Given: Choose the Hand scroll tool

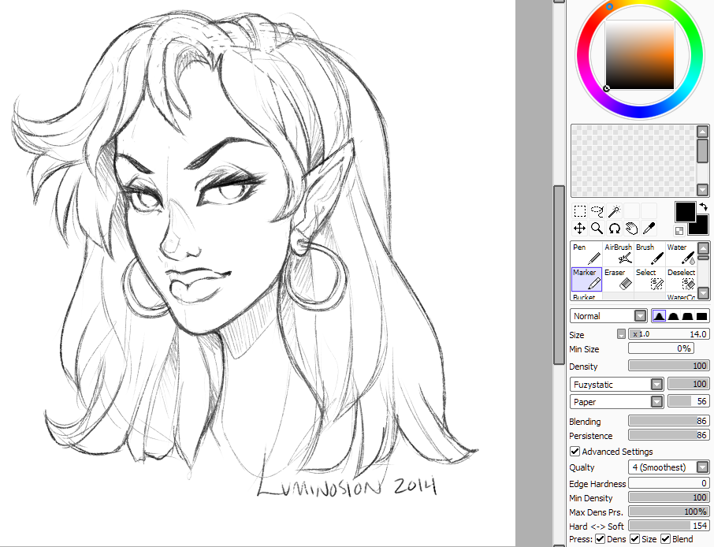Looking at the screenshot, I should coord(632,228).
